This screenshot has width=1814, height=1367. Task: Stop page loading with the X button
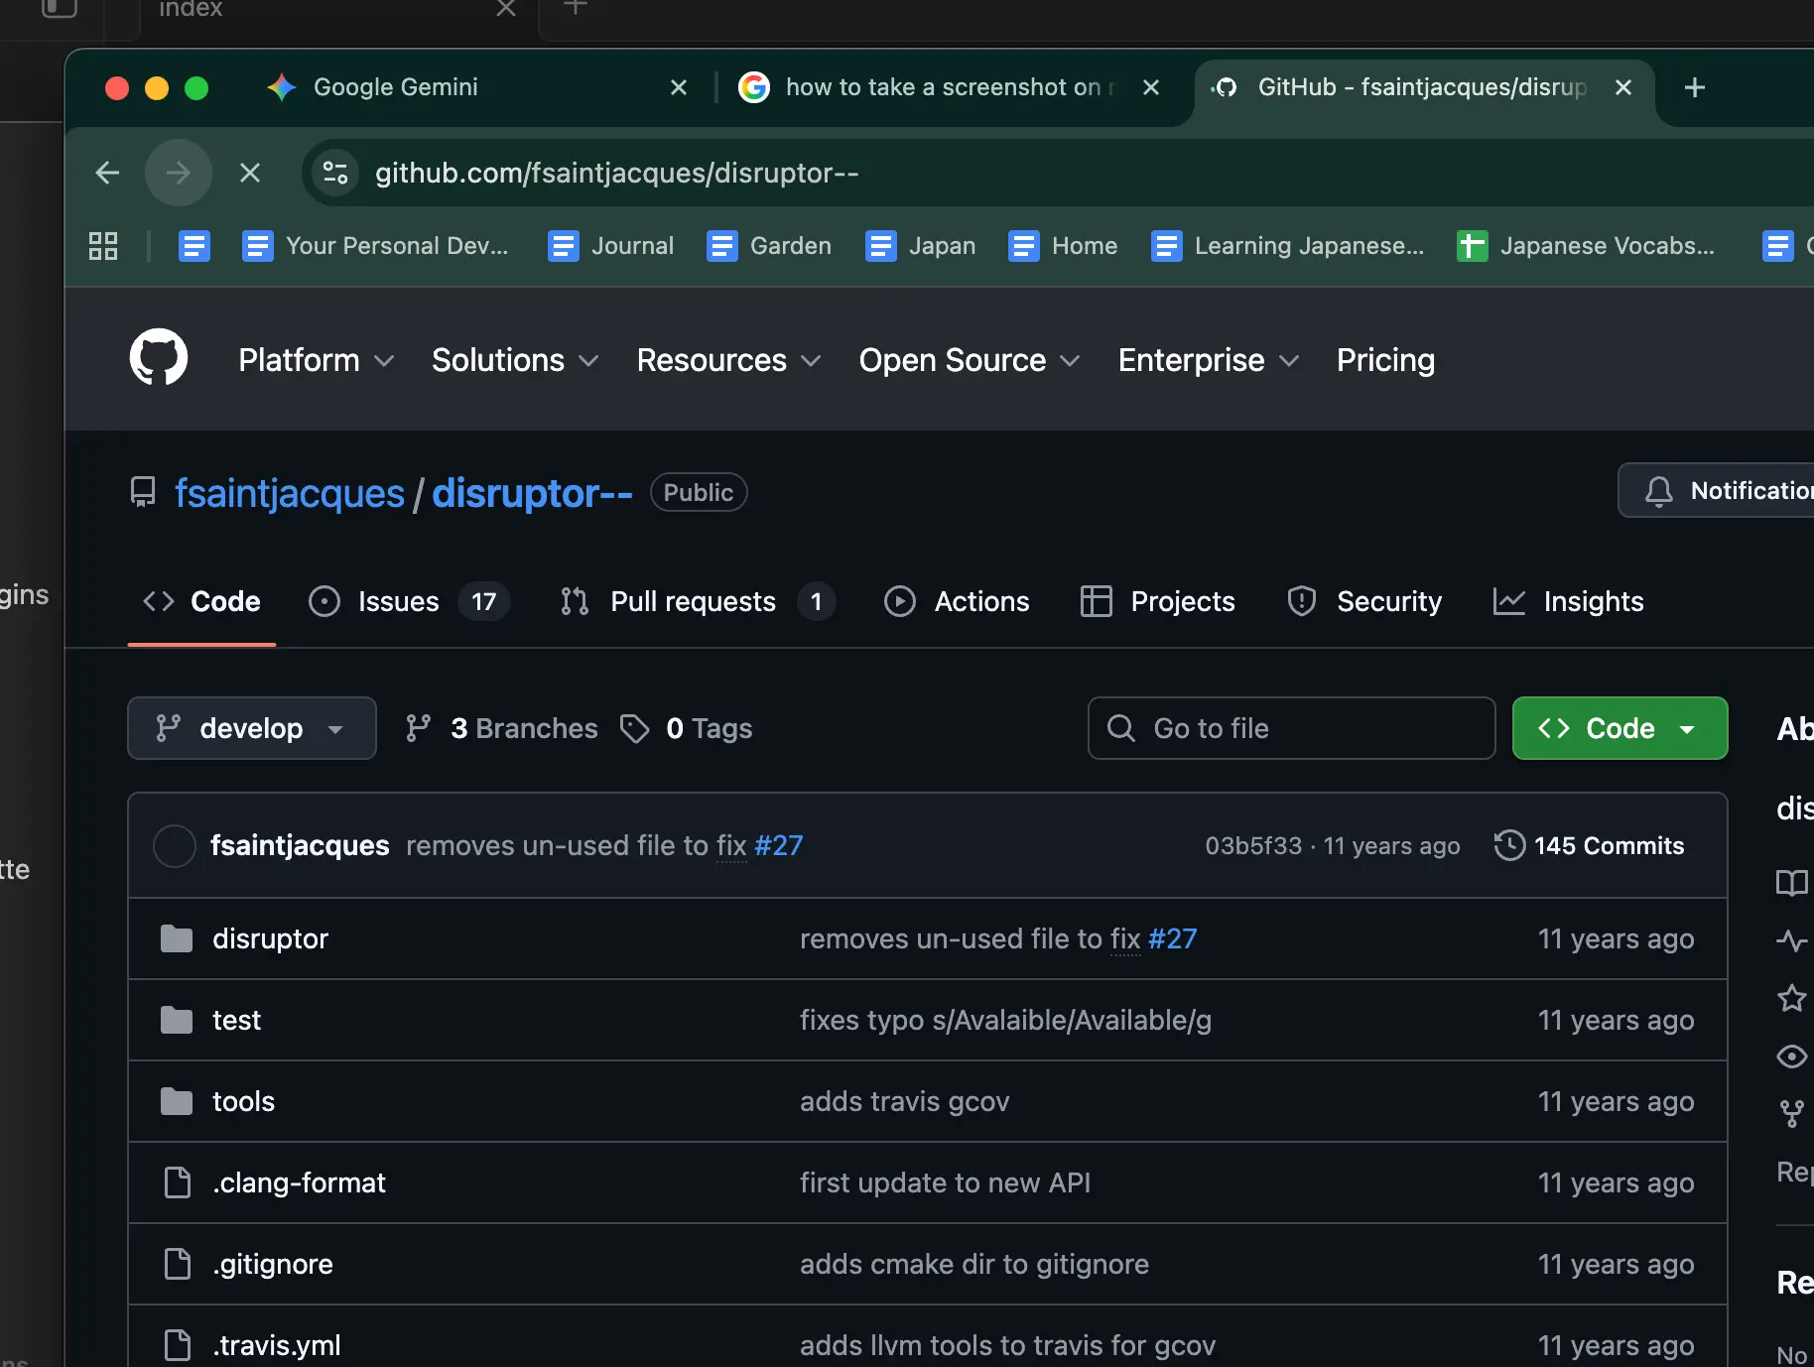[250, 174]
